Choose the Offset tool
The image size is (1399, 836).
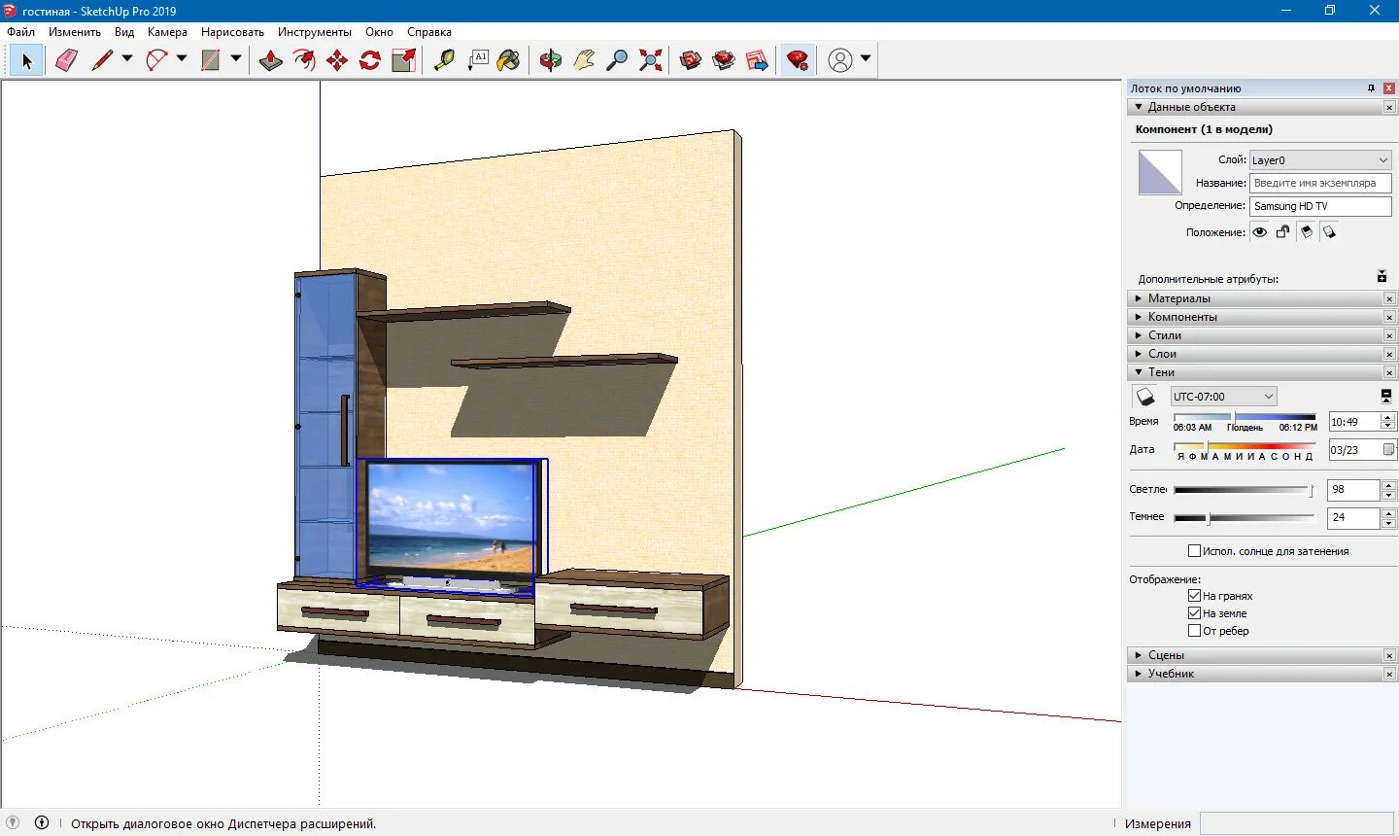pos(304,60)
